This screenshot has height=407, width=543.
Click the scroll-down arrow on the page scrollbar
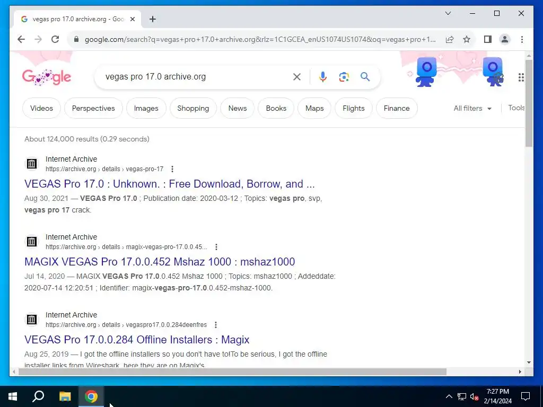529,362
